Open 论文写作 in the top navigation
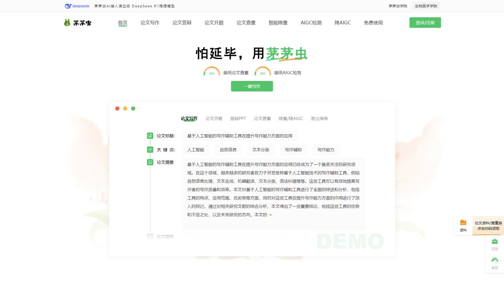Image resolution: width=504 pixels, height=283 pixels. coord(150,23)
